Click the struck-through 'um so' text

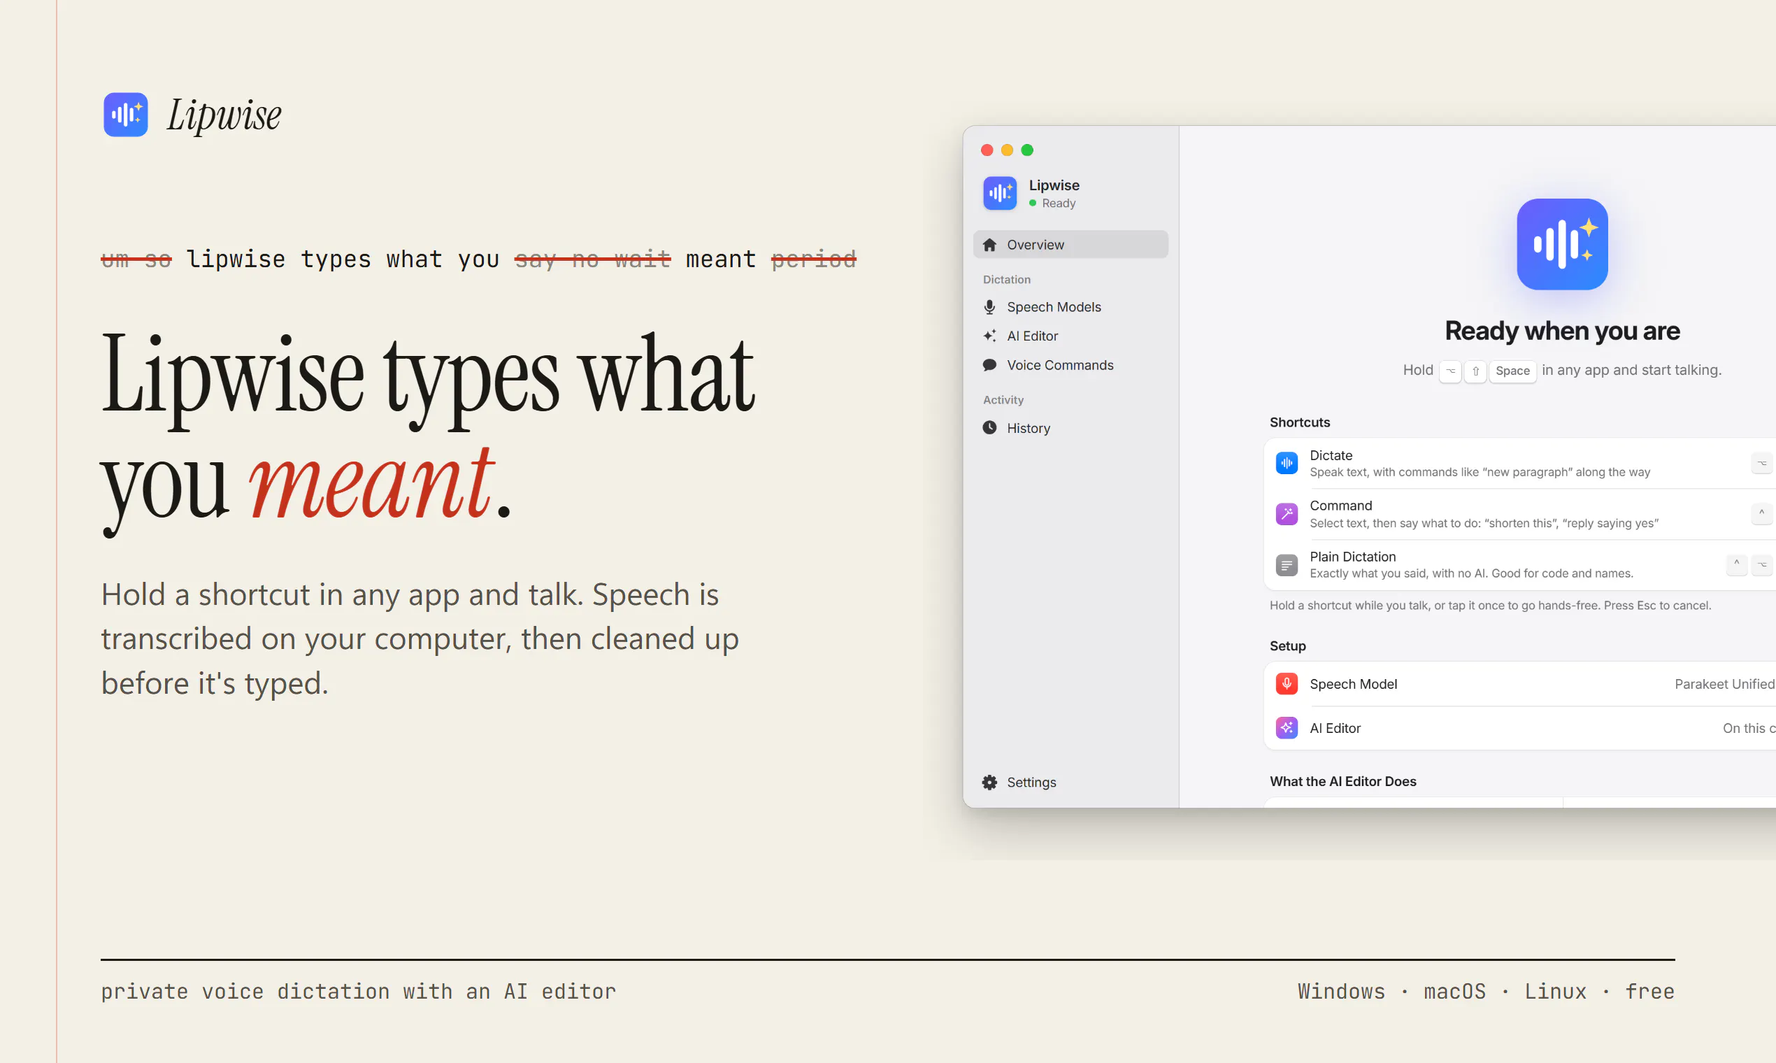point(136,259)
